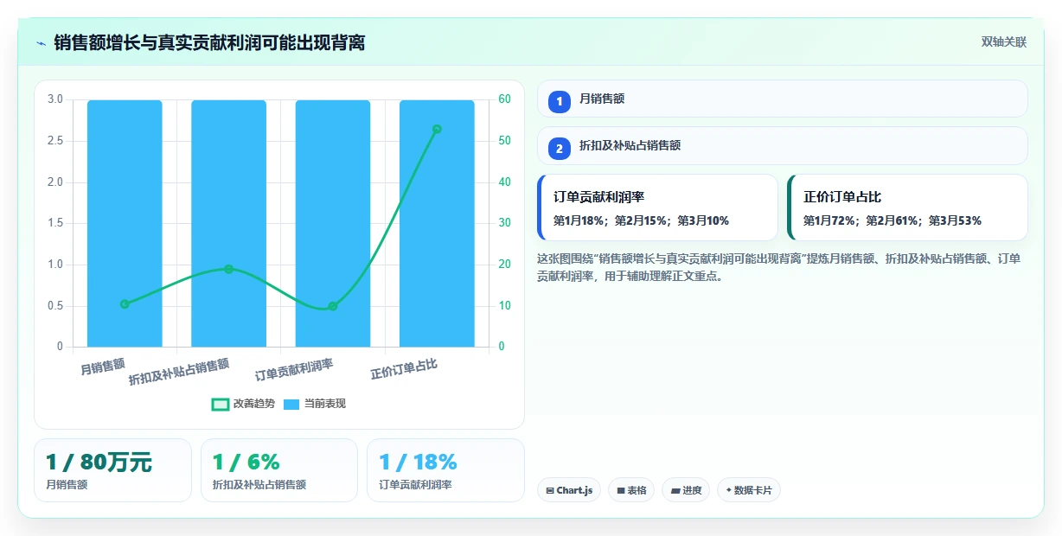
Task: Click x-axis label 月销售额
Action: [x=103, y=367]
